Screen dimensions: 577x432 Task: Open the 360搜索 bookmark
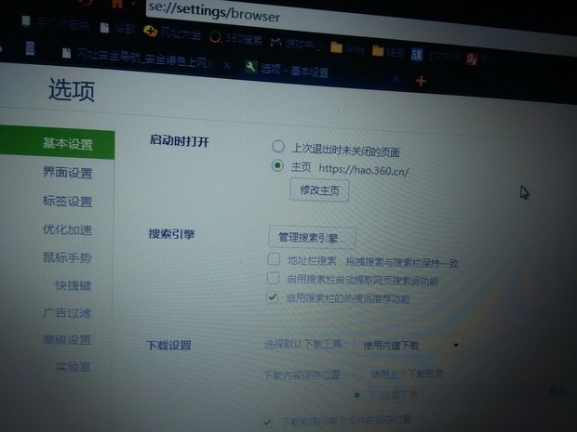point(235,38)
